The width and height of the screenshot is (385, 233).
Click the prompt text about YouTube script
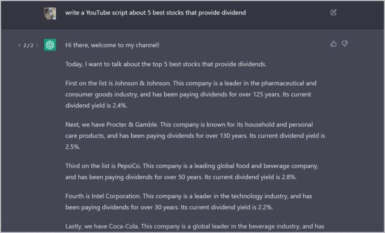tap(155, 12)
